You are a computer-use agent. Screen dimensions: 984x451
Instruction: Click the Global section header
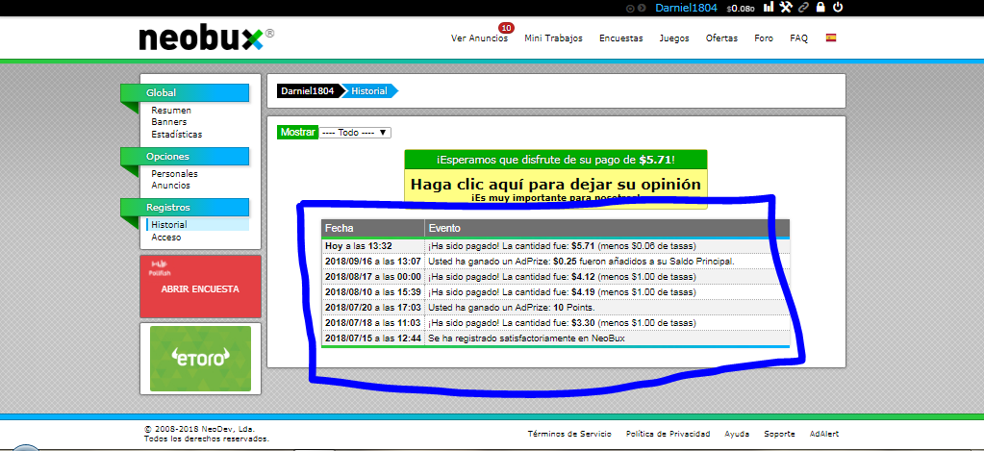[x=185, y=93]
